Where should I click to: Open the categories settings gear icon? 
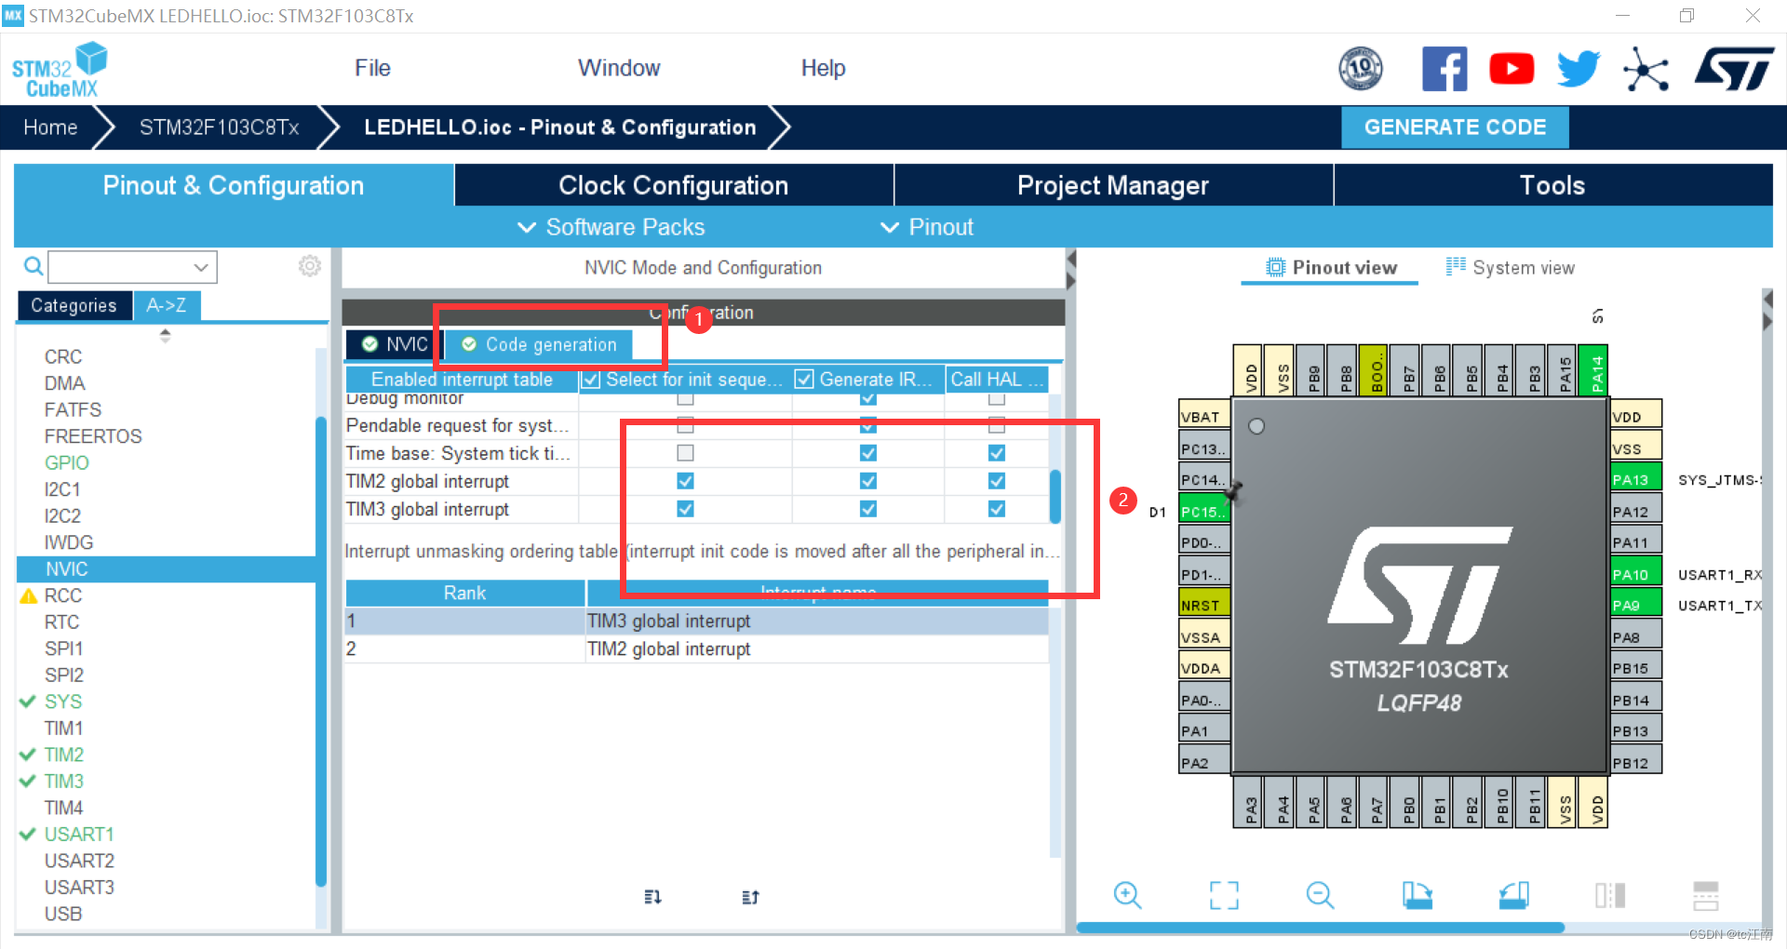310,266
